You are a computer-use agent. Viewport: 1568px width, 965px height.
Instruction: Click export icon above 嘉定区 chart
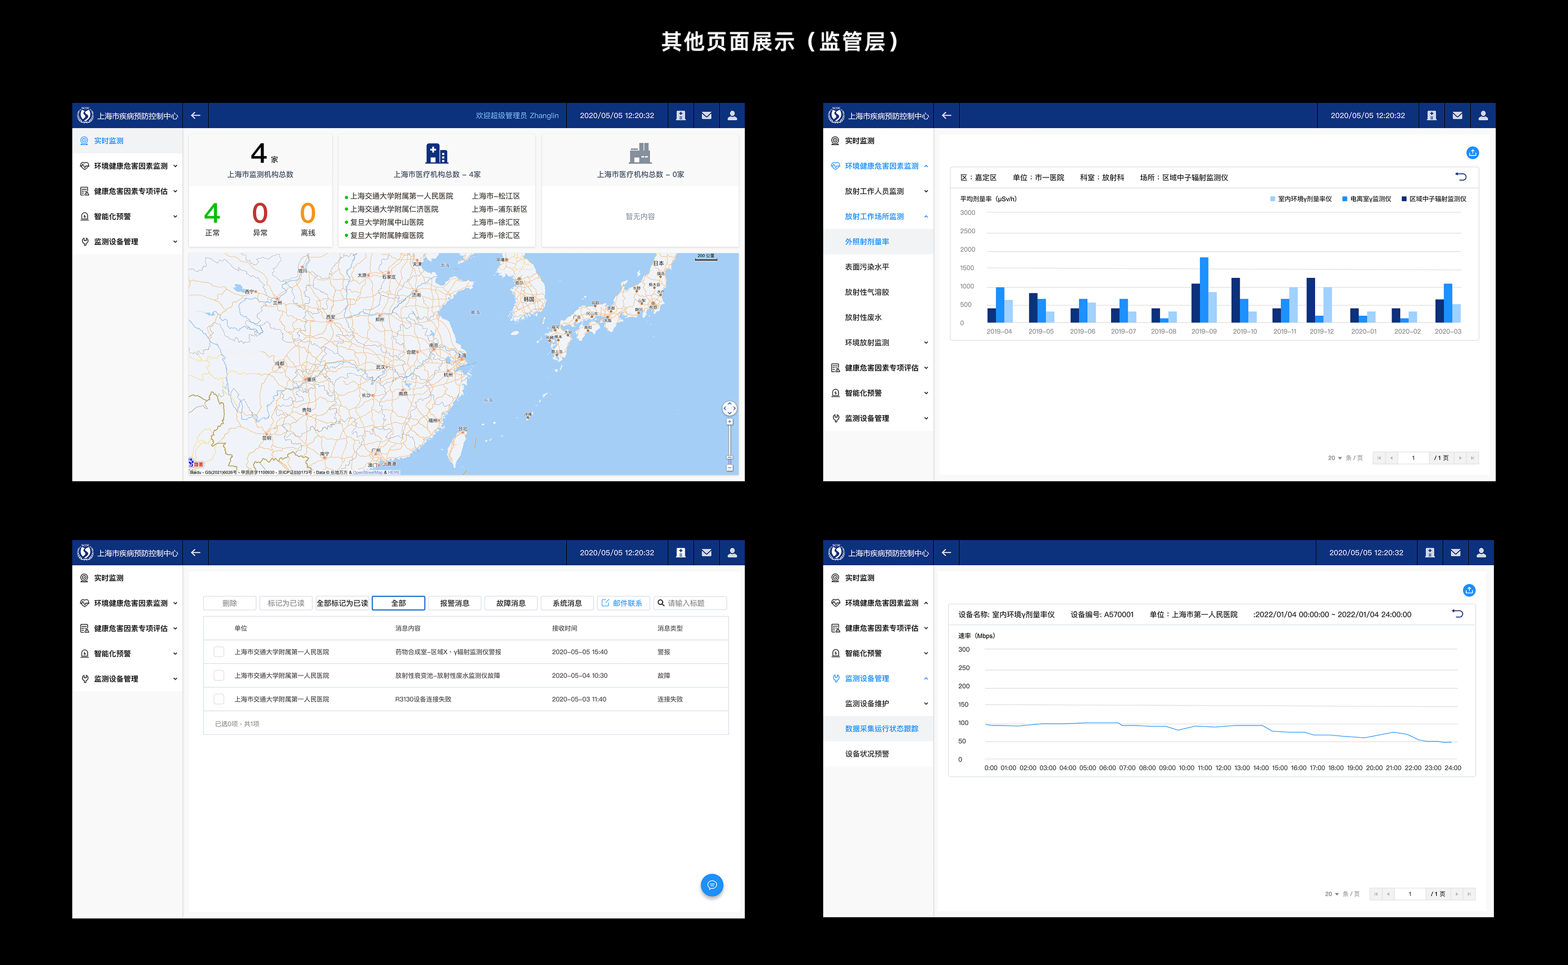[x=1472, y=152]
